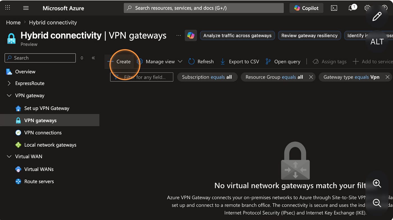Click the Copilot icon beside page title
The image size is (393, 220).
tap(191, 35)
